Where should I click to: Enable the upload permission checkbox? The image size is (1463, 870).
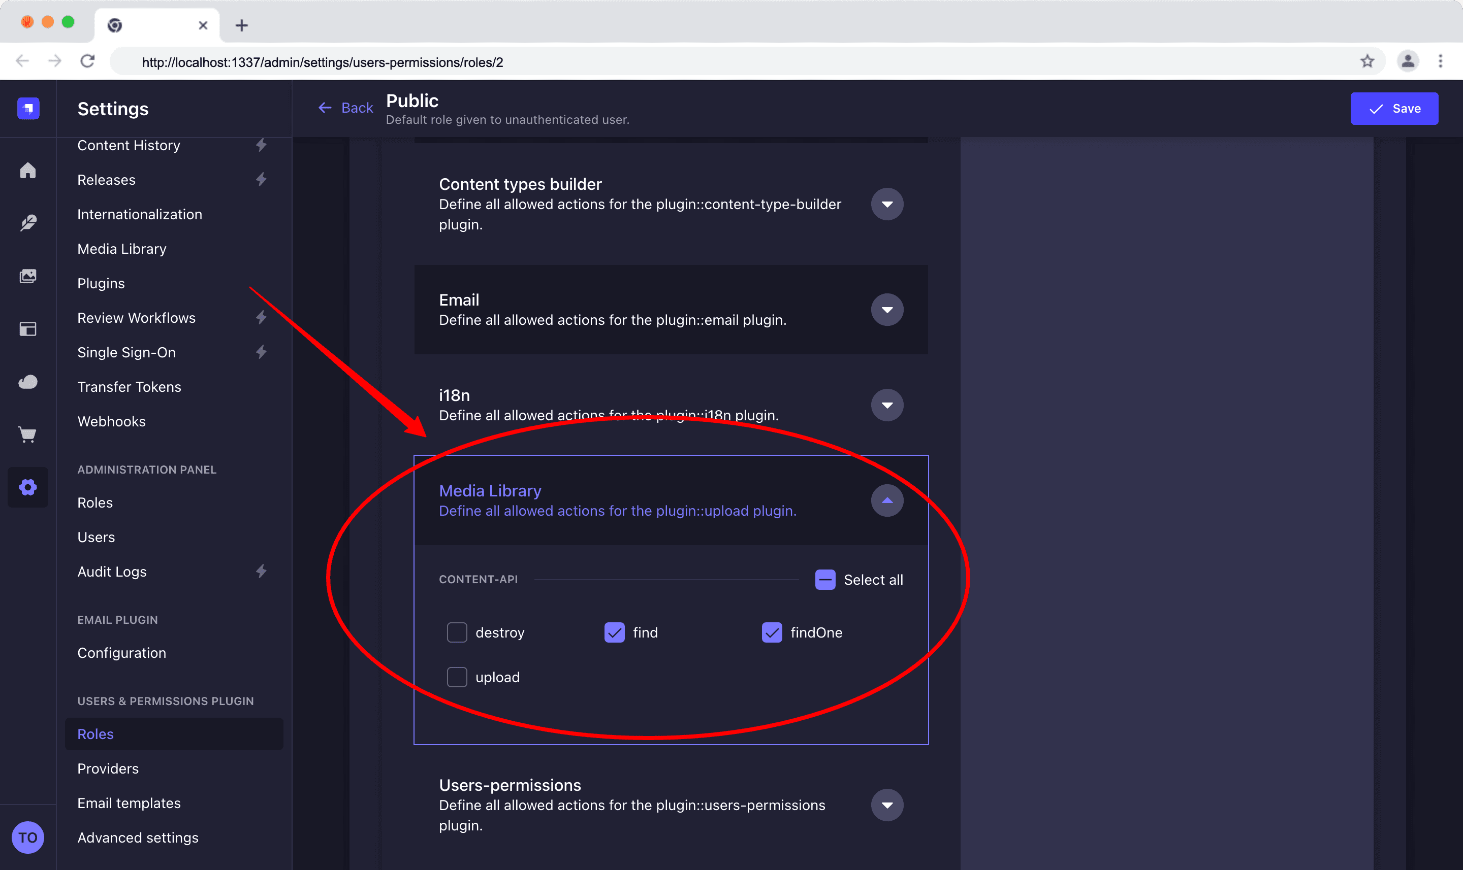tap(457, 677)
